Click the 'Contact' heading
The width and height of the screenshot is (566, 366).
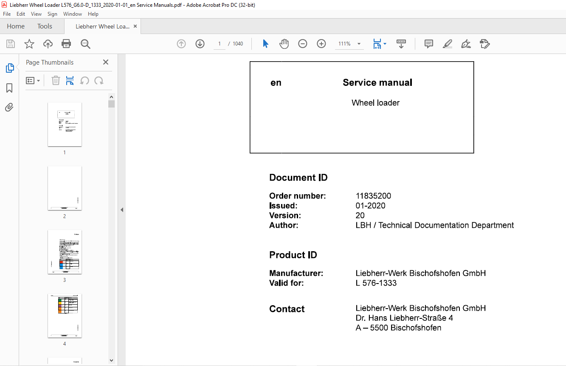click(287, 309)
